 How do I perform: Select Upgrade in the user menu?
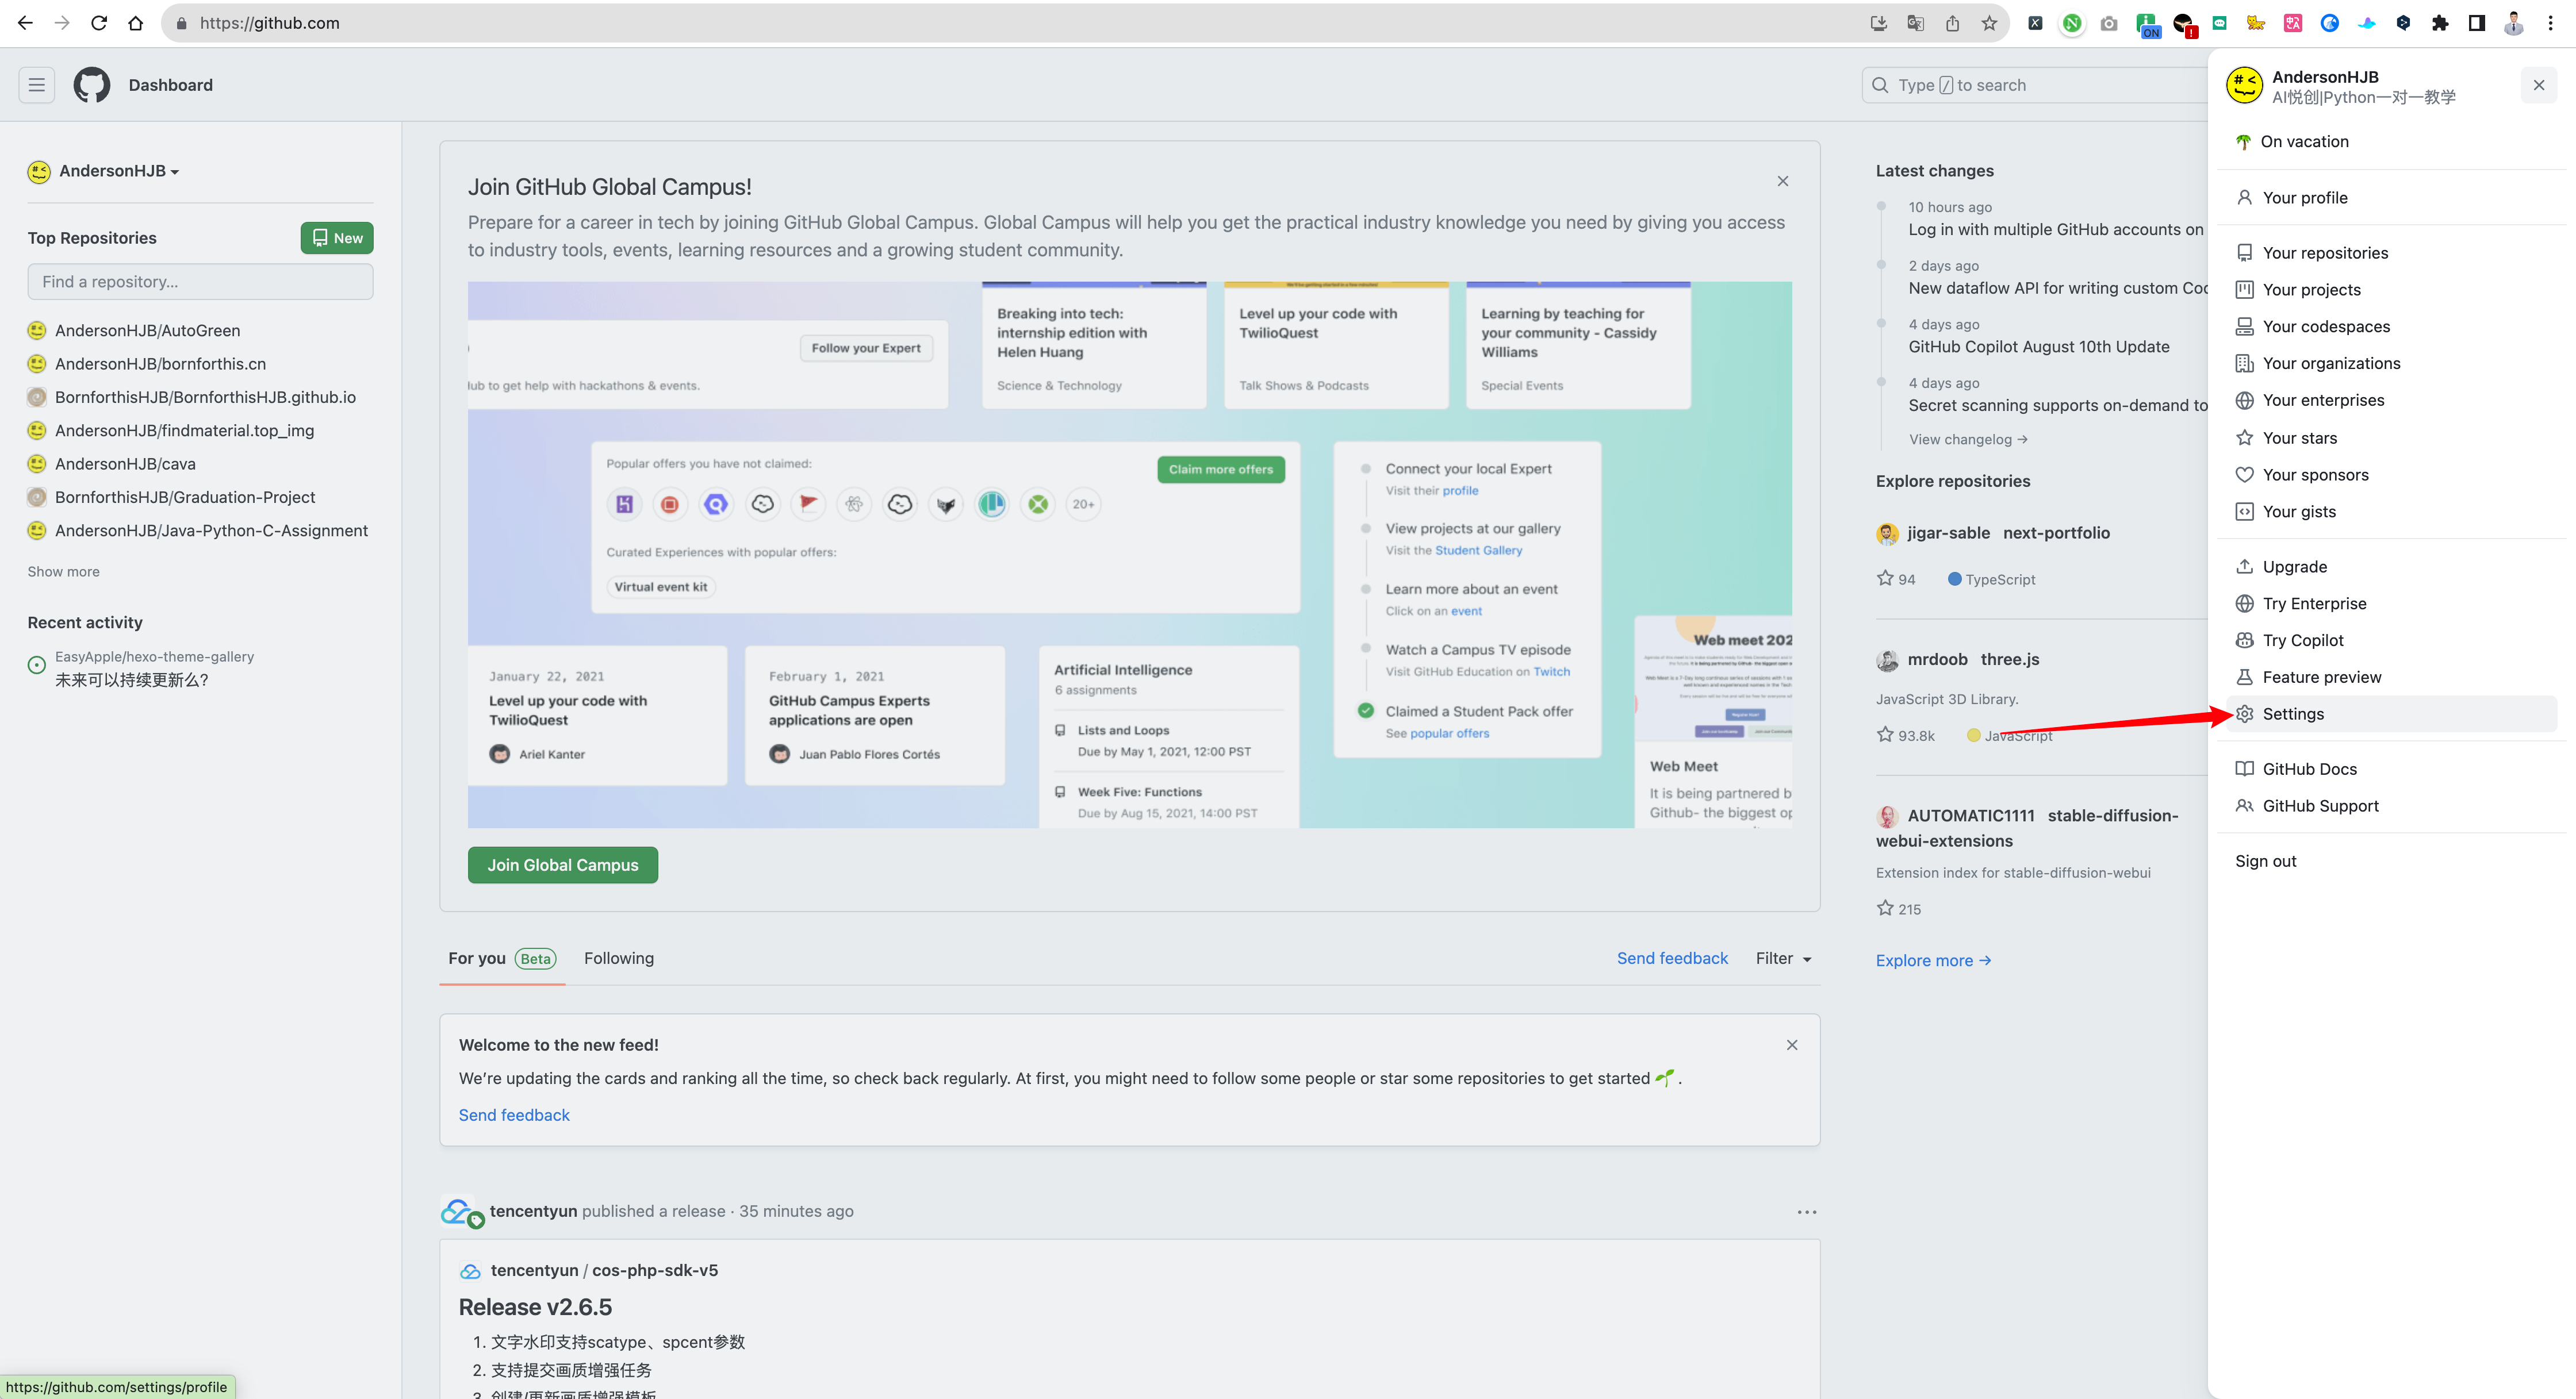(x=2392, y=567)
